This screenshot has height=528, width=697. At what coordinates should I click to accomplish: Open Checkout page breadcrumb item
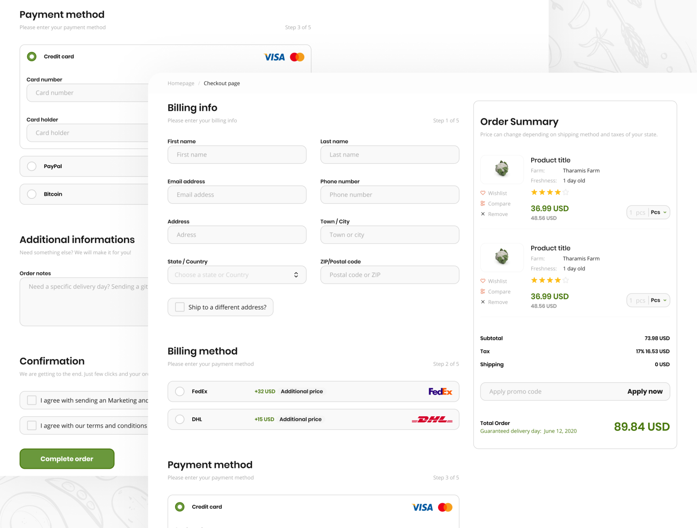pos(222,84)
